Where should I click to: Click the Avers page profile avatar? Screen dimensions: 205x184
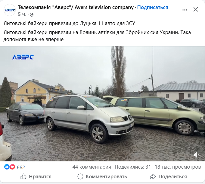[x=10, y=10]
